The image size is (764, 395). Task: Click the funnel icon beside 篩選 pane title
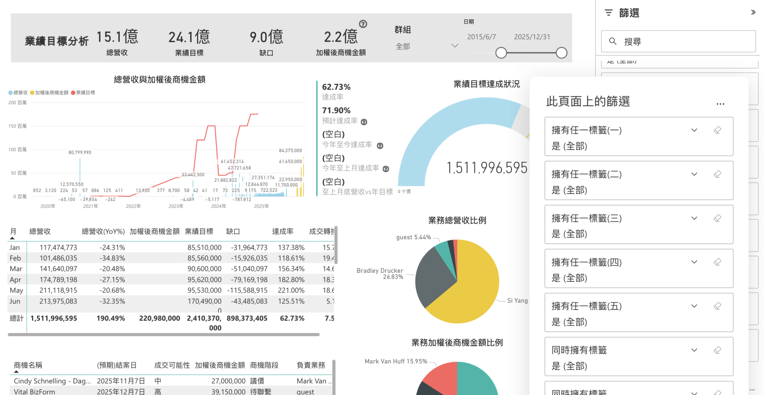(608, 12)
